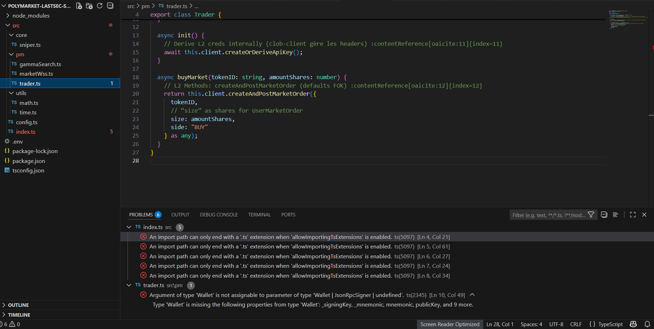Open notifications bell in status bar
Viewport: 654px width, 329px height.
pyautogui.click(x=647, y=324)
